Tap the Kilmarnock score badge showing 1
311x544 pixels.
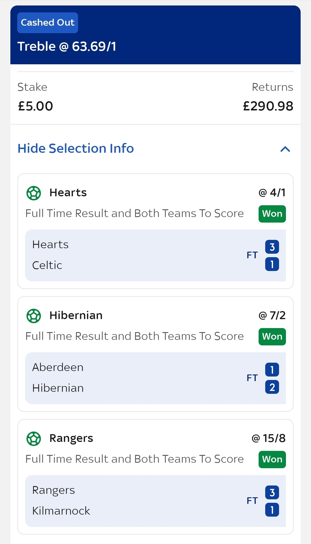pos(272,510)
